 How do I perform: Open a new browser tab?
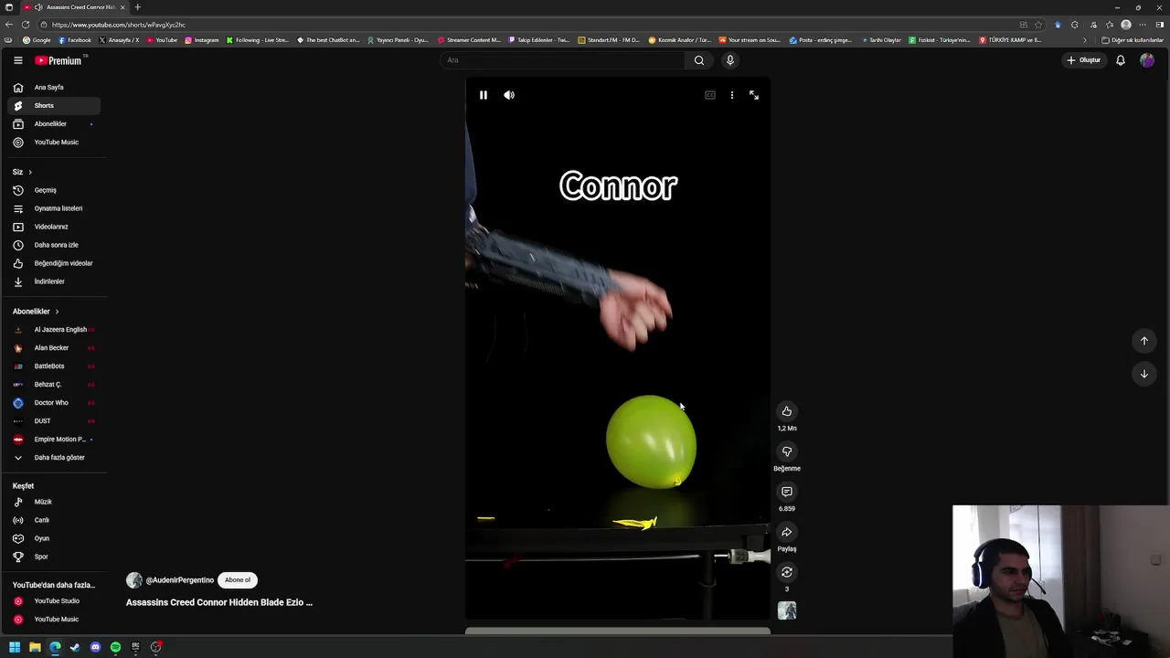tap(137, 7)
